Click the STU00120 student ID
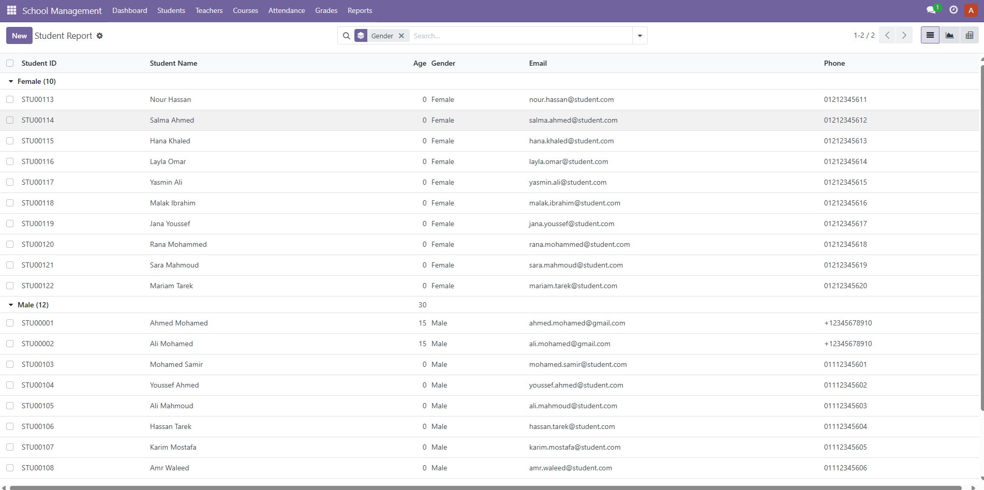This screenshot has width=984, height=490. (x=38, y=244)
